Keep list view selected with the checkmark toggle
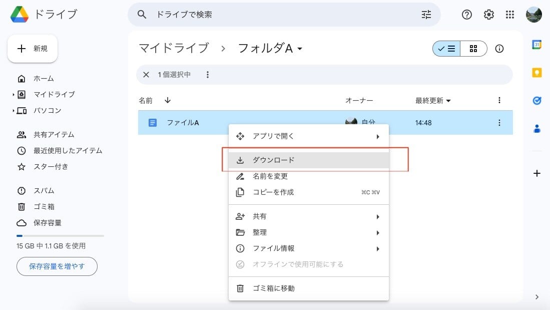The image size is (550, 310). point(446,49)
